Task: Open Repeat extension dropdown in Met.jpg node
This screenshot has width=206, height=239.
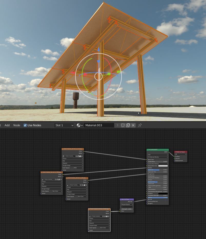Action: [x=52, y=186]
